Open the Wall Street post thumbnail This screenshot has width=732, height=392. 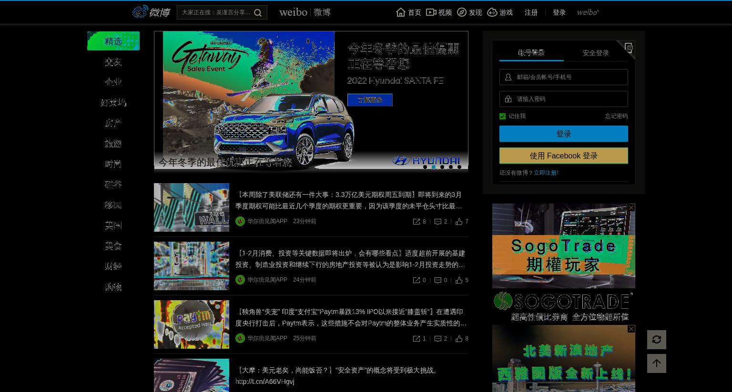point(192,207)
